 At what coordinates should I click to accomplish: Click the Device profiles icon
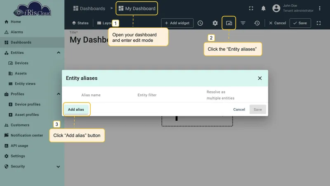coord(11,105)
